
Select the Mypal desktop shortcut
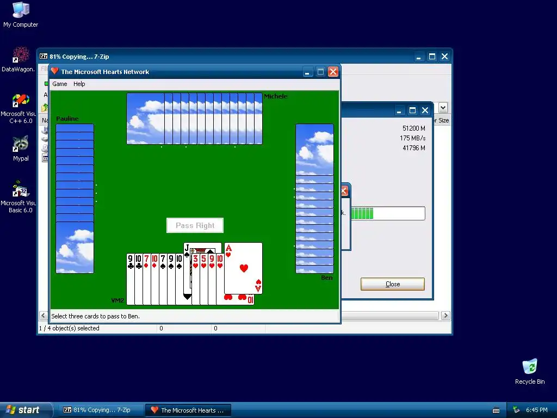click(x=21, y=149)
